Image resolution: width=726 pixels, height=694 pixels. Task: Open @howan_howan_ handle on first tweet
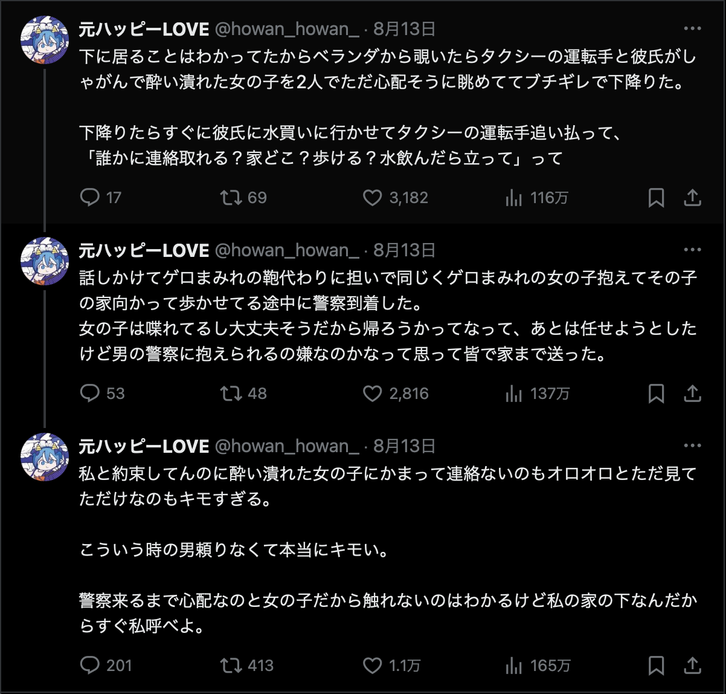click(287, 29)
